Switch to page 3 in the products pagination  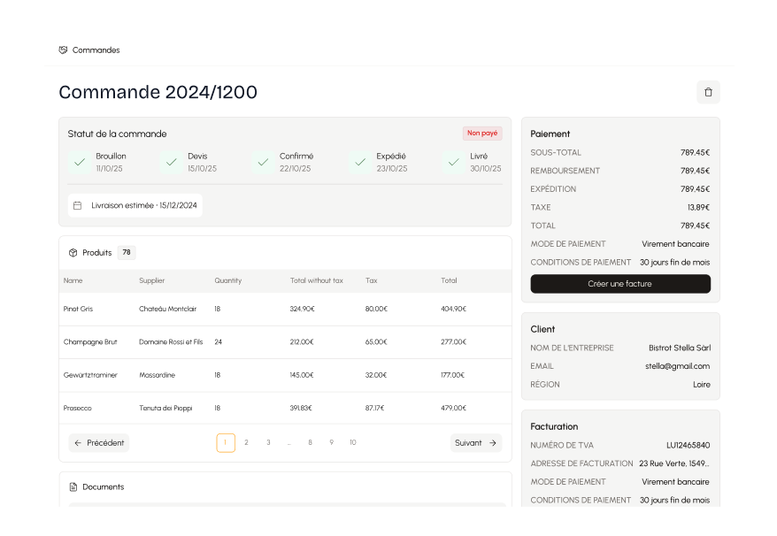tap(268, 442)
